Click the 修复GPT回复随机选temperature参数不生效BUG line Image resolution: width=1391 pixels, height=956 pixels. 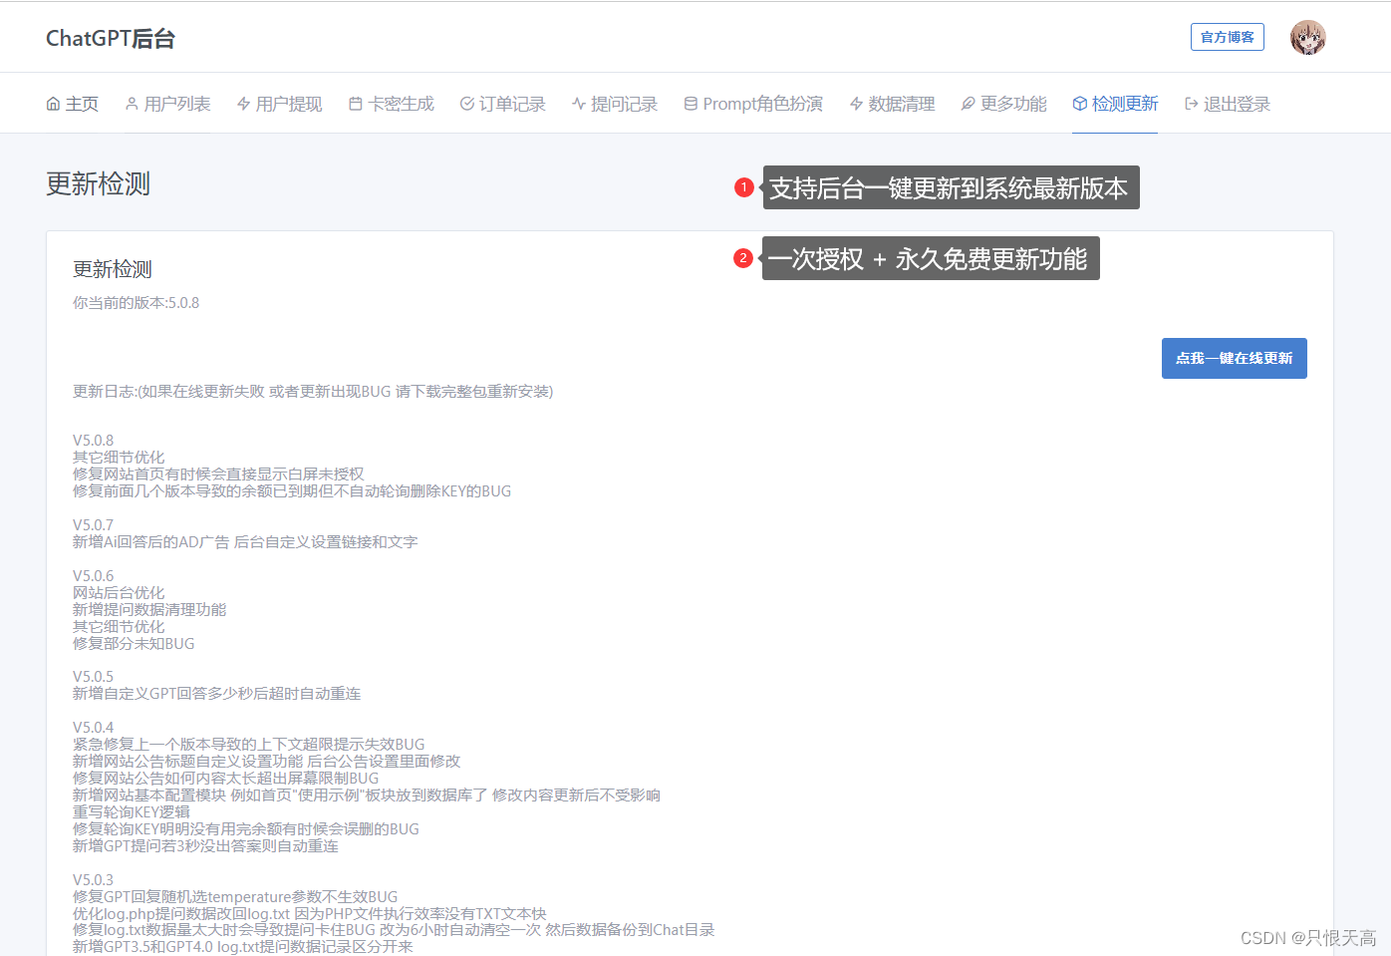[x=235, y=897]
